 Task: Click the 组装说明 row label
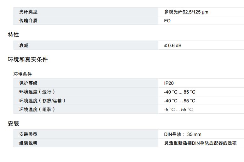click(x=28, y=143)
